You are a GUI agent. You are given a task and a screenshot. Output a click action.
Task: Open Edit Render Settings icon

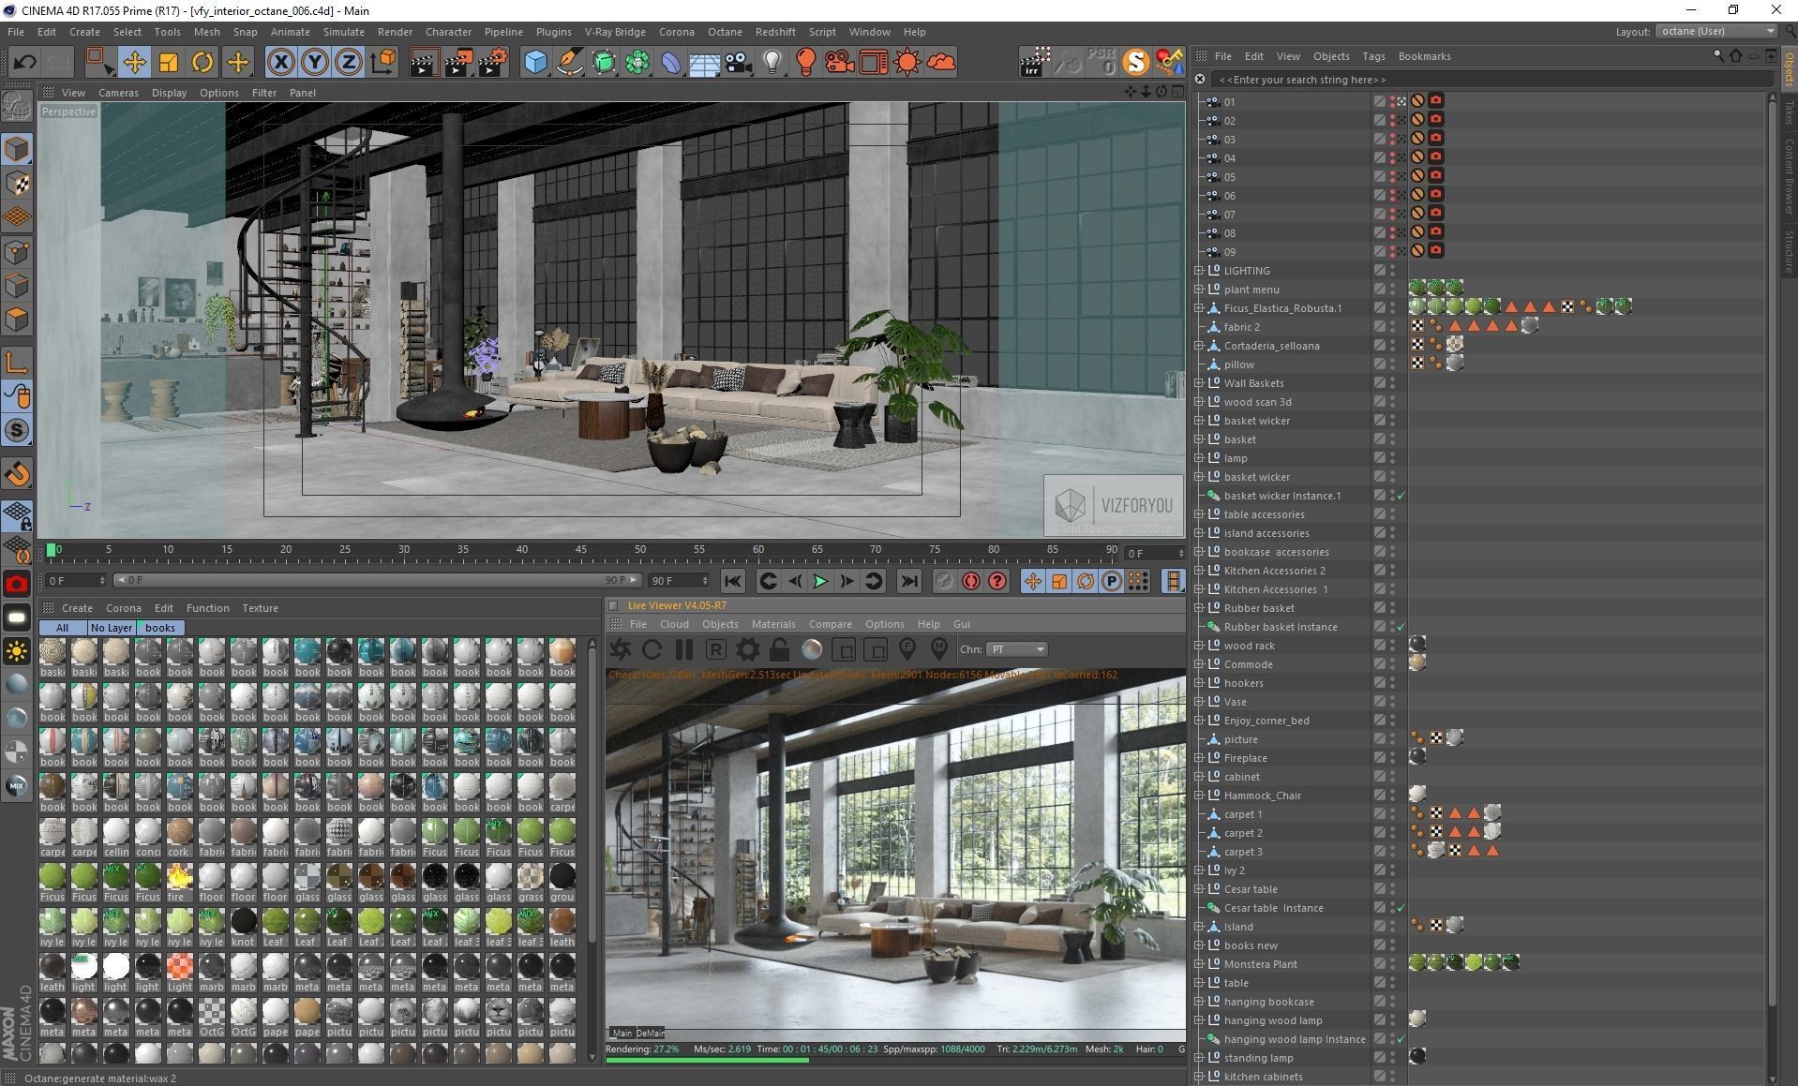tap(493, 63)
